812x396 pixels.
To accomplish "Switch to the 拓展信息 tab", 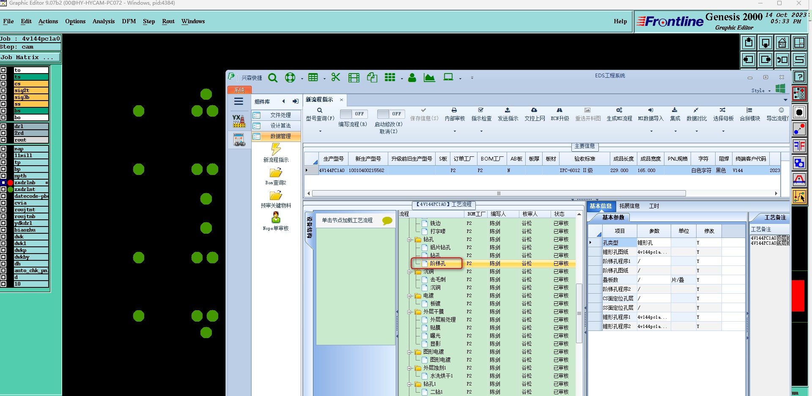I will pos(629,206).
